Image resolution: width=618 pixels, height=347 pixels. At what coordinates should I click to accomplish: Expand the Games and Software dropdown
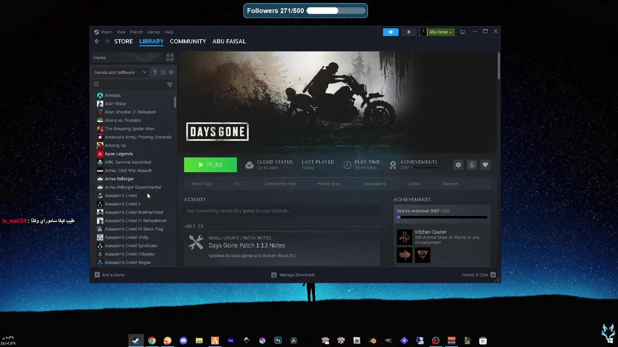coord(120,72)
